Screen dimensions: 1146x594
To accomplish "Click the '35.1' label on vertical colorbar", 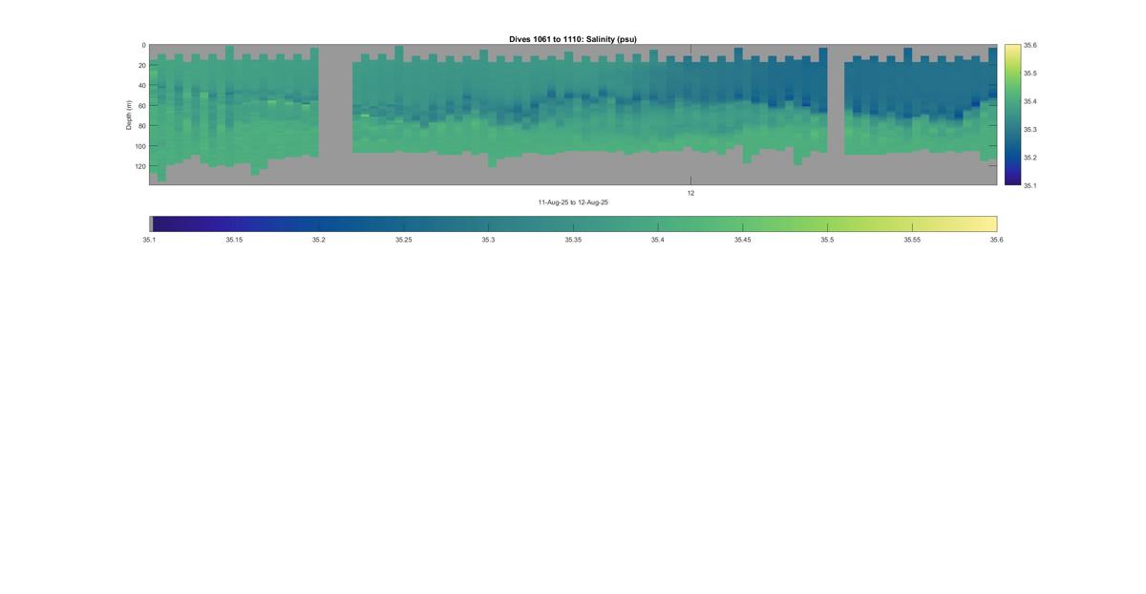I will [1030, 185].
